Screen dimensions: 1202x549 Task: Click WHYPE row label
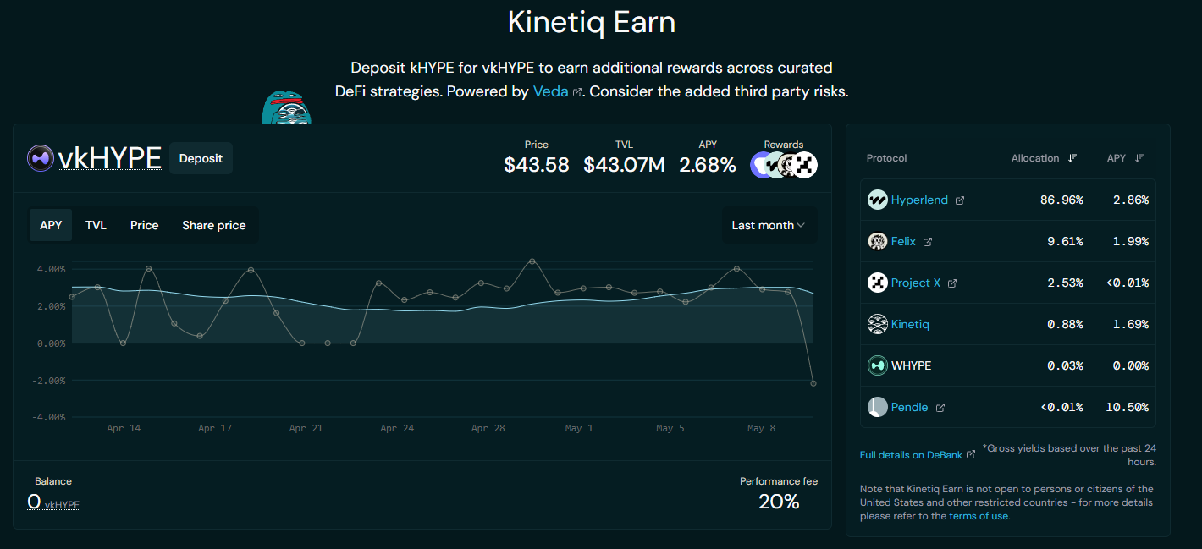[x=911, y=366]
